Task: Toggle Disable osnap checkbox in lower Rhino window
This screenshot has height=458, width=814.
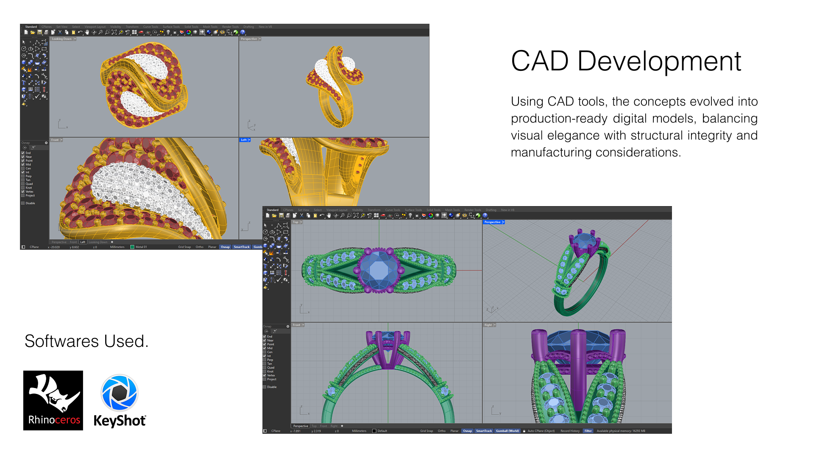Action: (265, 387)
